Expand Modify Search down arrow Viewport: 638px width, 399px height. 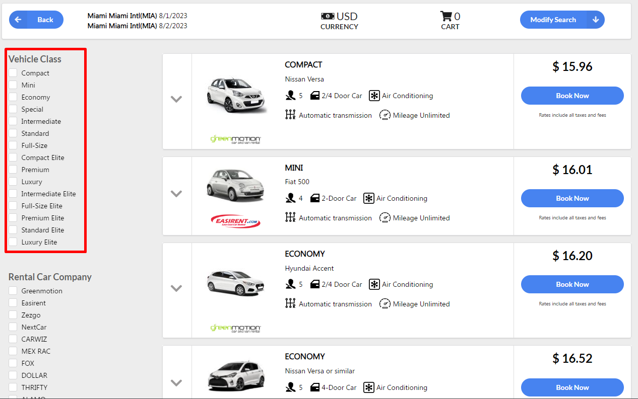(x=596, y=20)
